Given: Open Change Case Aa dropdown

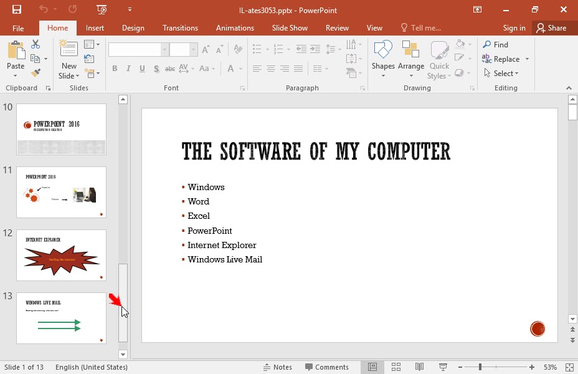Looking at the screenshot, I should point(207,69).
